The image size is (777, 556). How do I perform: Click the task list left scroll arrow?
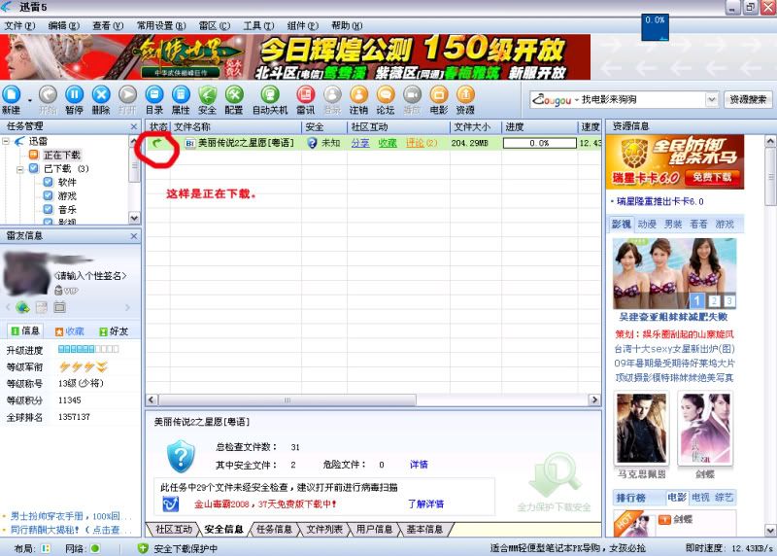152,400
